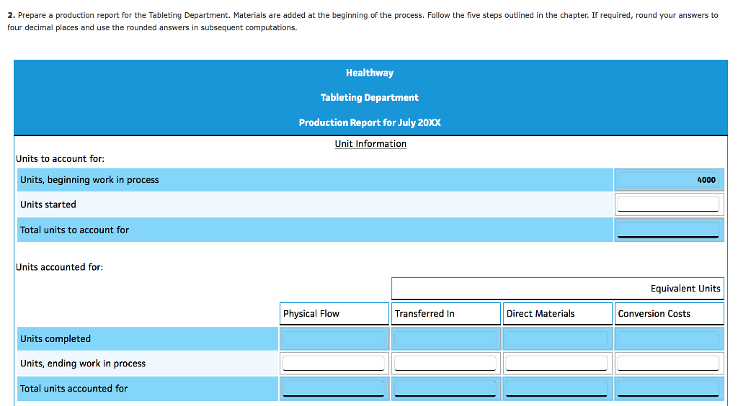Select Total units accounted for Physical Flow field
738x406 pixels.
click(334, 389)
